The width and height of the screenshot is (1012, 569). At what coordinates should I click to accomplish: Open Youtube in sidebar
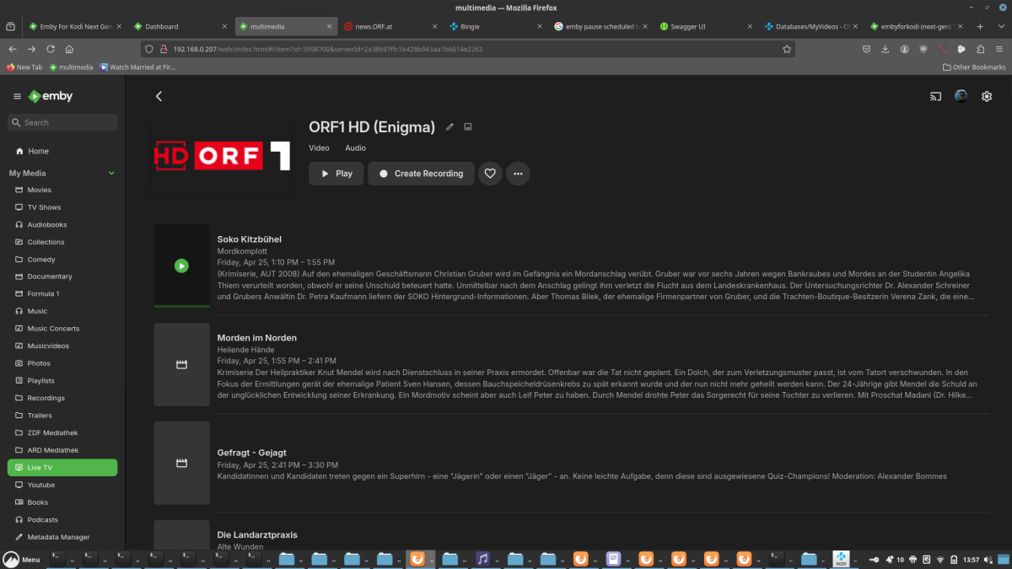(62, 485)
